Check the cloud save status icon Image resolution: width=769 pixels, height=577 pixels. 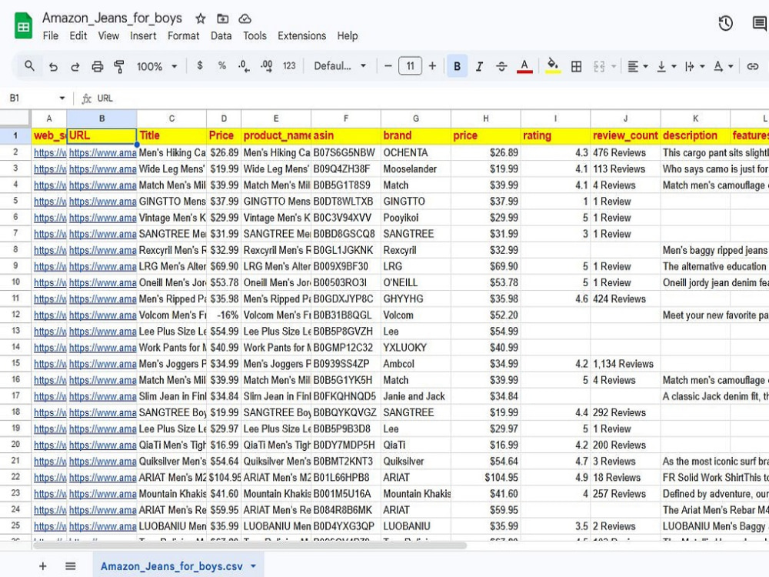[245, 18]
